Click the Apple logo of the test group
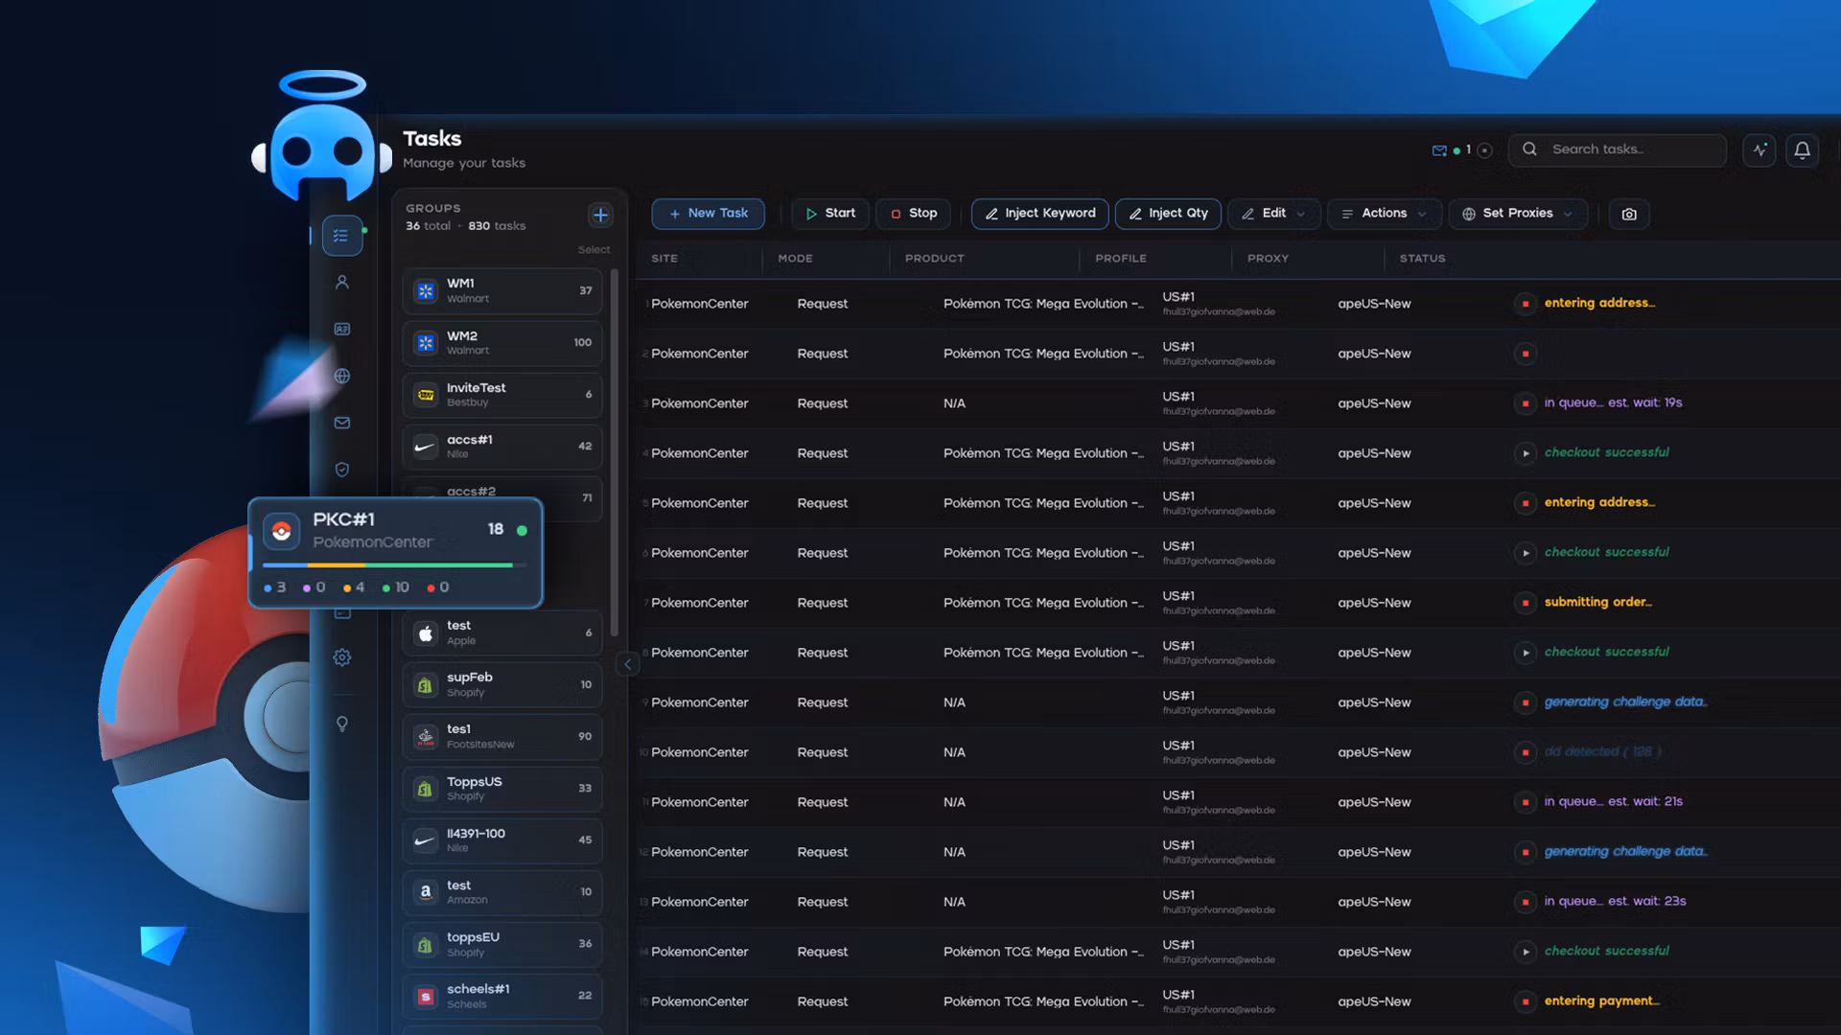The height and width of the screenshot is (1035, 1841). tap(426, 632)
